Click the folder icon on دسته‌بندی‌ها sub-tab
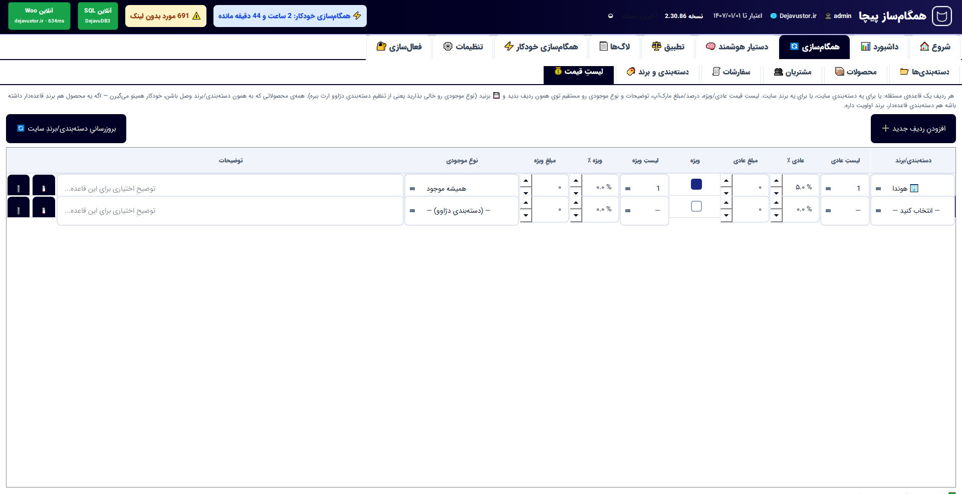 904,72
